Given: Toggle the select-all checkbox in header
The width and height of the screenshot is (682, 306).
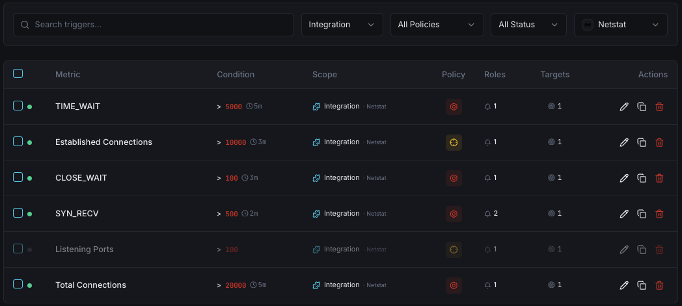Looking at the screenshot, I should click(18, 73).
